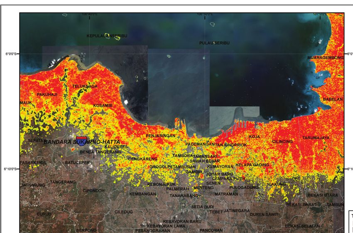
Task: Select the TAMBORA label
Action: point(183,155)
